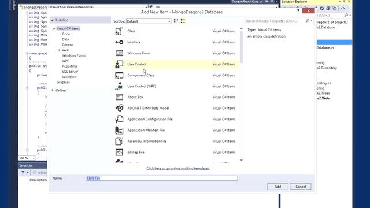
Task: Open search options dropdown arrow in dialog
Action: point(312,21)
